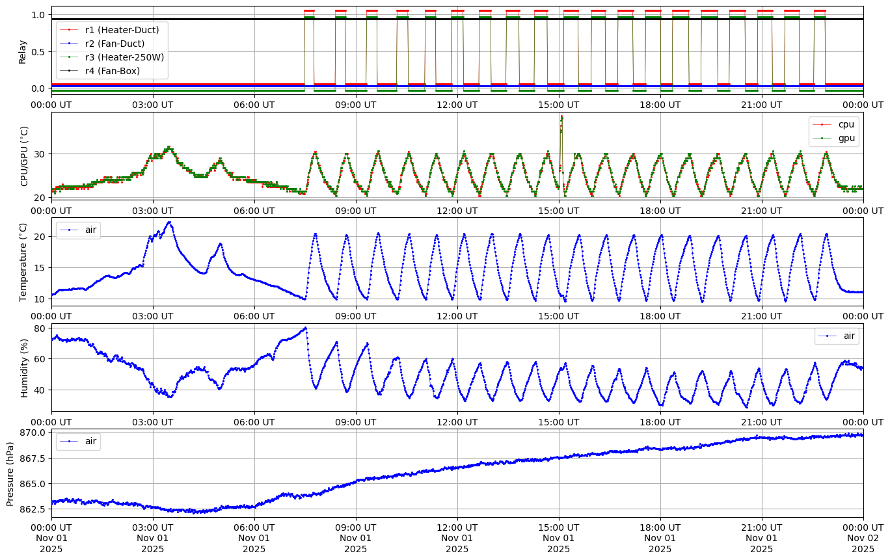The width and height of the screenshot is (890, 560).
Task: Click the green r3 (Heater-250W) legend marker
Action: (70, 57)
